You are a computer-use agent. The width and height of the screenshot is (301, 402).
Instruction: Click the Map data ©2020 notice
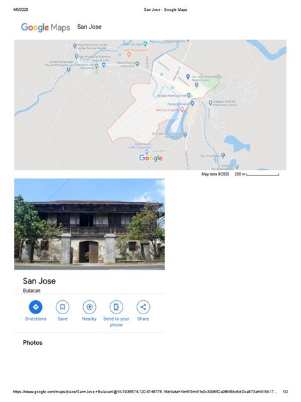pyautogui.click(x=215, y=174)
